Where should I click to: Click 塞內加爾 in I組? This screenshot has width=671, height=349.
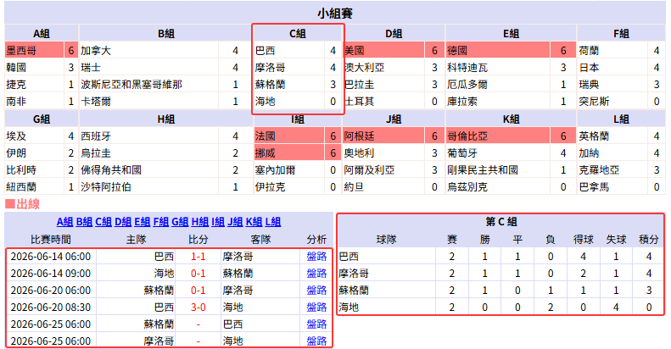(275, 170)
